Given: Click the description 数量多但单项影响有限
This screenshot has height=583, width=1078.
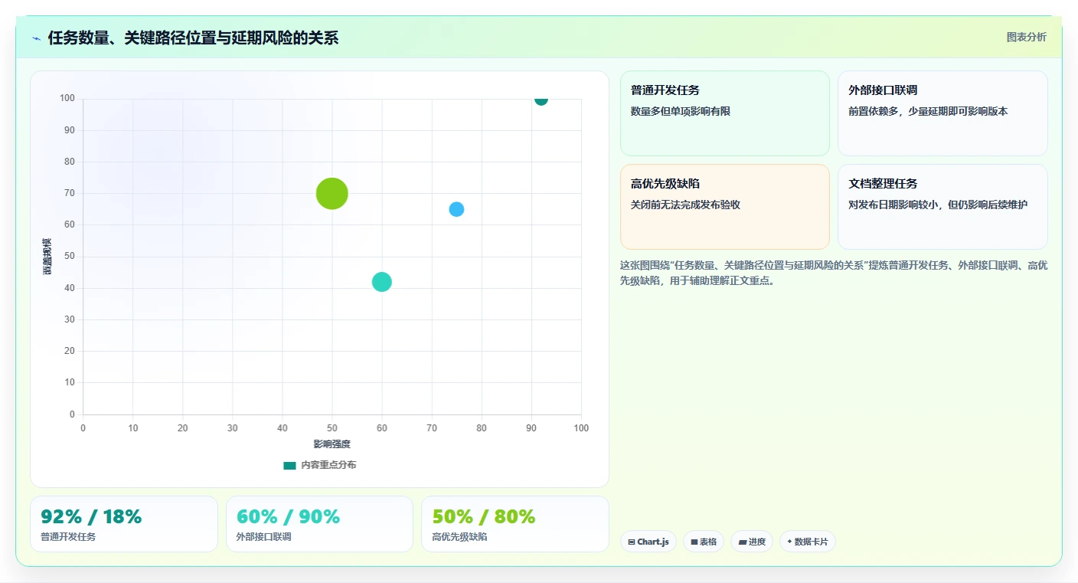Looking at the screenshot, I should pos(681,111).
